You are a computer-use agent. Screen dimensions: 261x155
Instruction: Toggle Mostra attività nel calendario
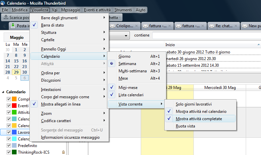[200, 112]
